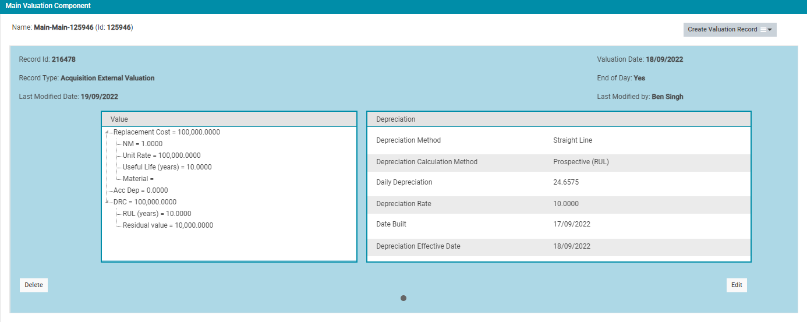
Task: Collapse the DRC tree node arrow
Action: click(107, 202)
